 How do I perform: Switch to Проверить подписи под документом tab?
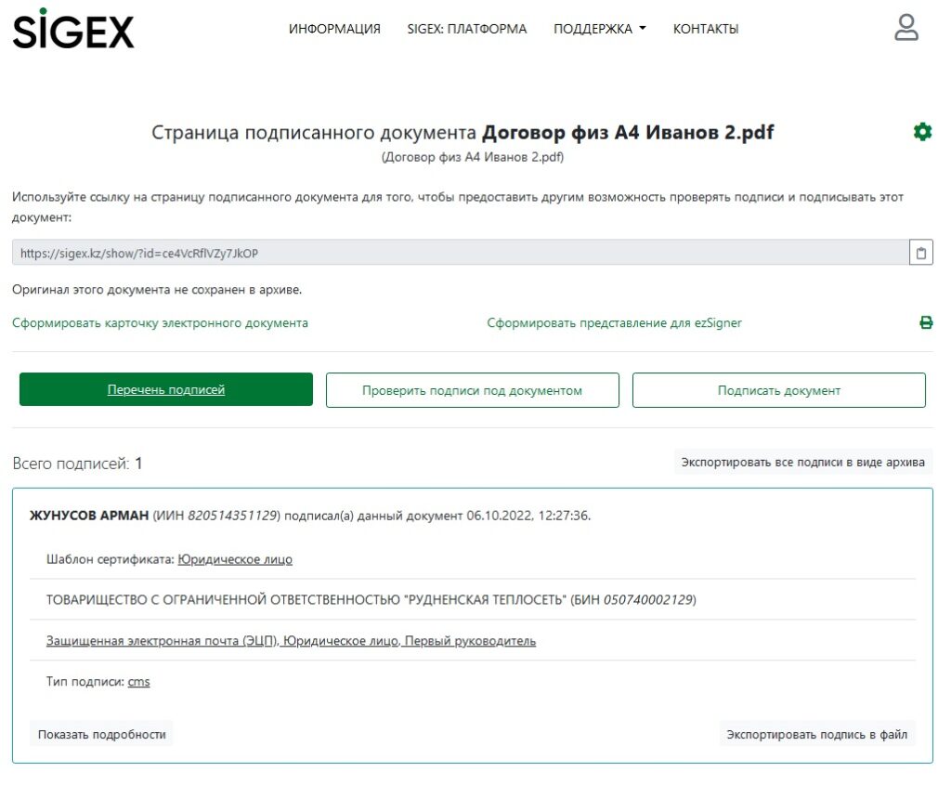tap(473, 390)
